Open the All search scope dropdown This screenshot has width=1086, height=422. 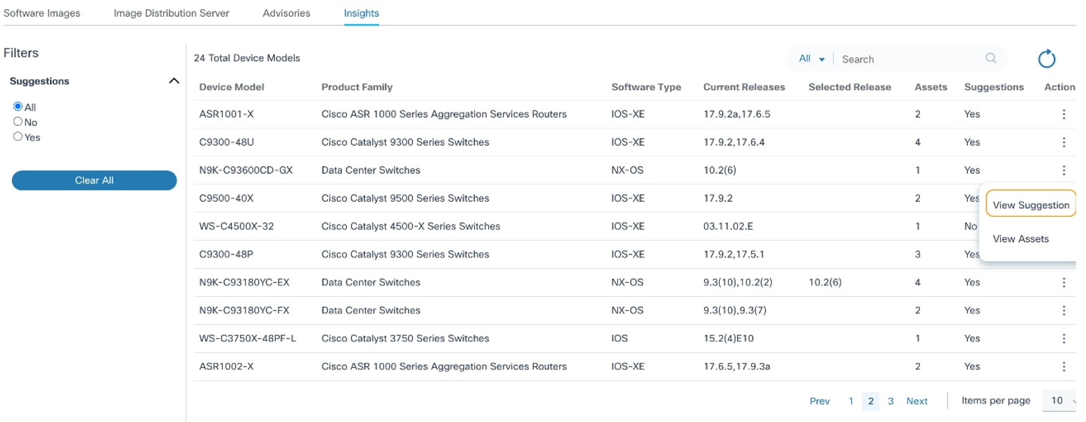point(812,59)
